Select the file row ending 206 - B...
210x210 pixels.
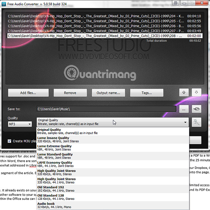pyautogui.click(x=105, y=26)
